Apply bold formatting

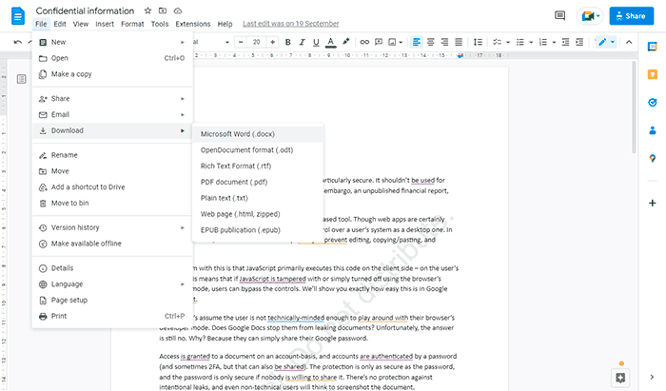(x=288, y=42)
